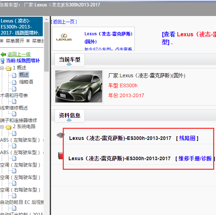Screen dimensions: 216x215
Task: Click the folder icon for 2 系统电路
Action: coord(9,127)
